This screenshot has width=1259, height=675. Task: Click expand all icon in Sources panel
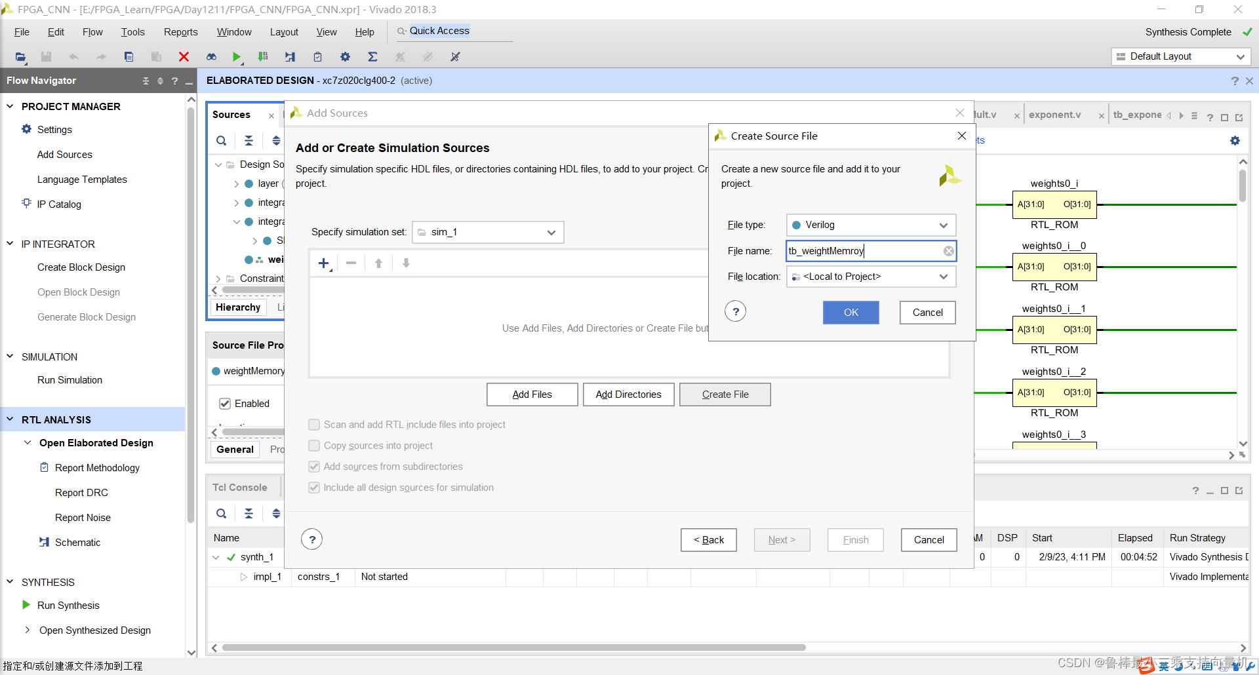coord(276,140)
